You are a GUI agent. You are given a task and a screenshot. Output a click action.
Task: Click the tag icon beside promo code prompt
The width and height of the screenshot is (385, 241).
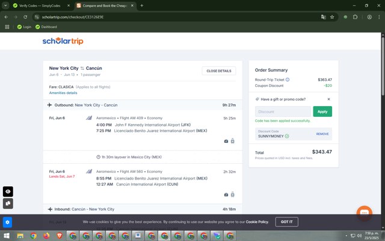coord(257,99)
